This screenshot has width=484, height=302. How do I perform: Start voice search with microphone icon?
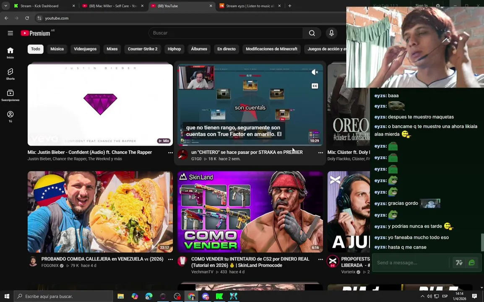point(331,33)
